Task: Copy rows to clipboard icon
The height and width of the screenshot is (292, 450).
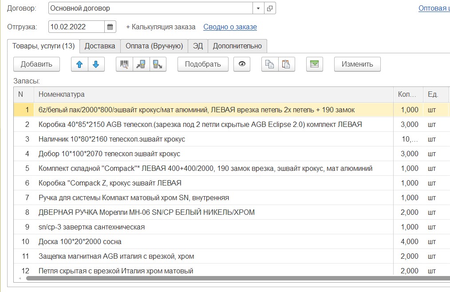Action: click(269, 64)
